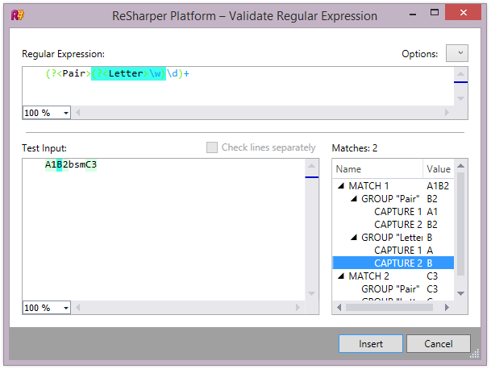The width and height of the screenshot is (491, 369).
Task: Collapse GROUP "Letter" node under MATCH 1
Action: coord(354,238)
